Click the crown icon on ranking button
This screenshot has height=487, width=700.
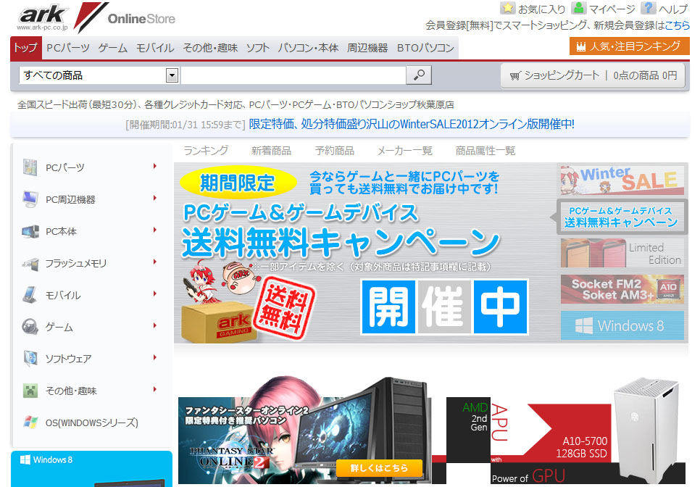(x=581, y=46)
